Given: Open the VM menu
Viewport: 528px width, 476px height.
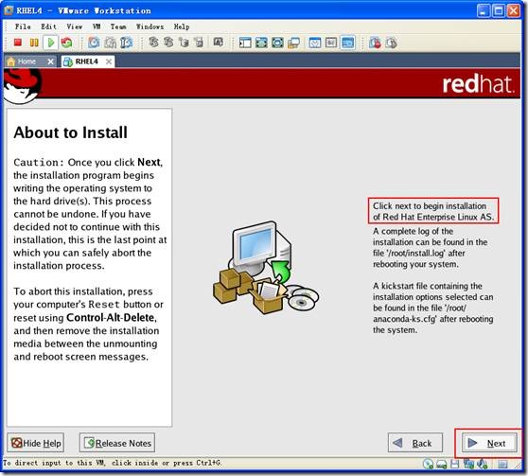Looking at the screenshot, I should (97, 26).
